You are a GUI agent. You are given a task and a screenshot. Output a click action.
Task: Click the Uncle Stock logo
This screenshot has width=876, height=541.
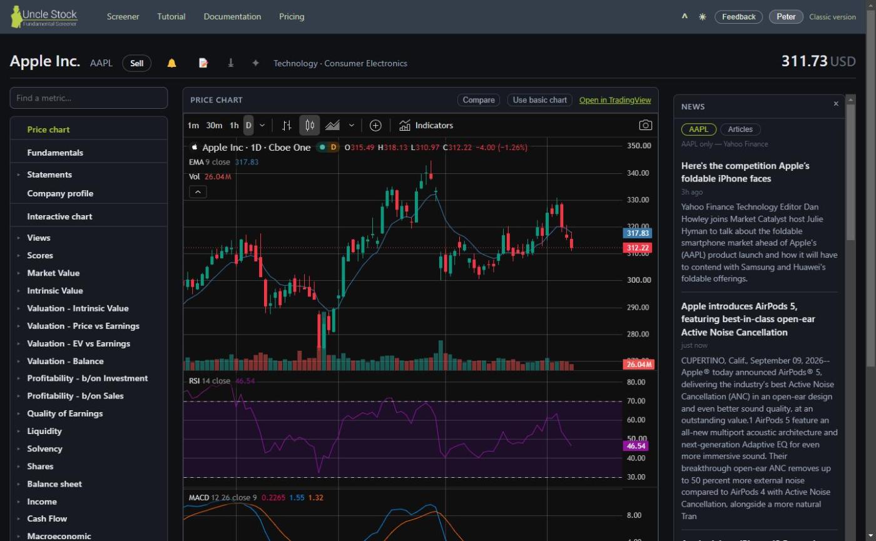pyautogui.click(x=44, y=16)
